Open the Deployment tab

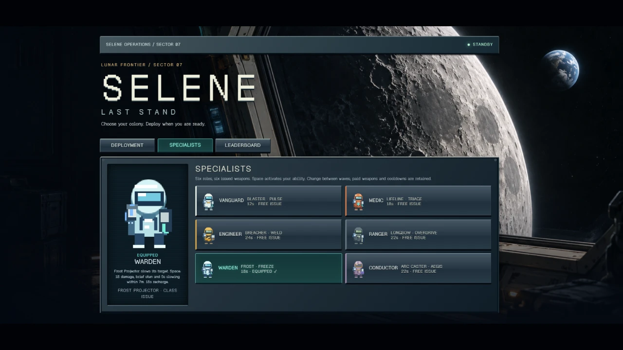point(127,145)
